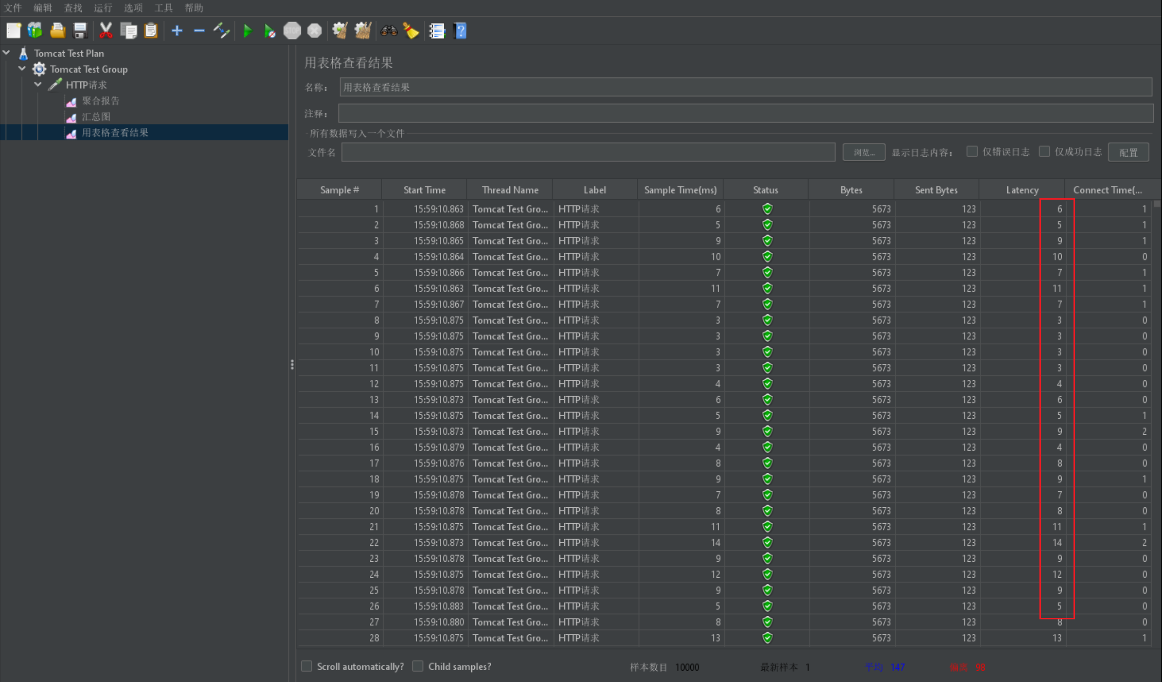
Task: Collapse the Tomcat Test Plan node
Action: coord(6,53)
